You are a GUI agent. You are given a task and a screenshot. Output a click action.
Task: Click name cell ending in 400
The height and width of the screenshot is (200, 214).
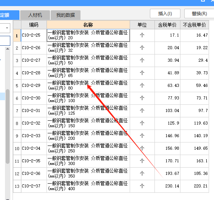pos(88,186)
